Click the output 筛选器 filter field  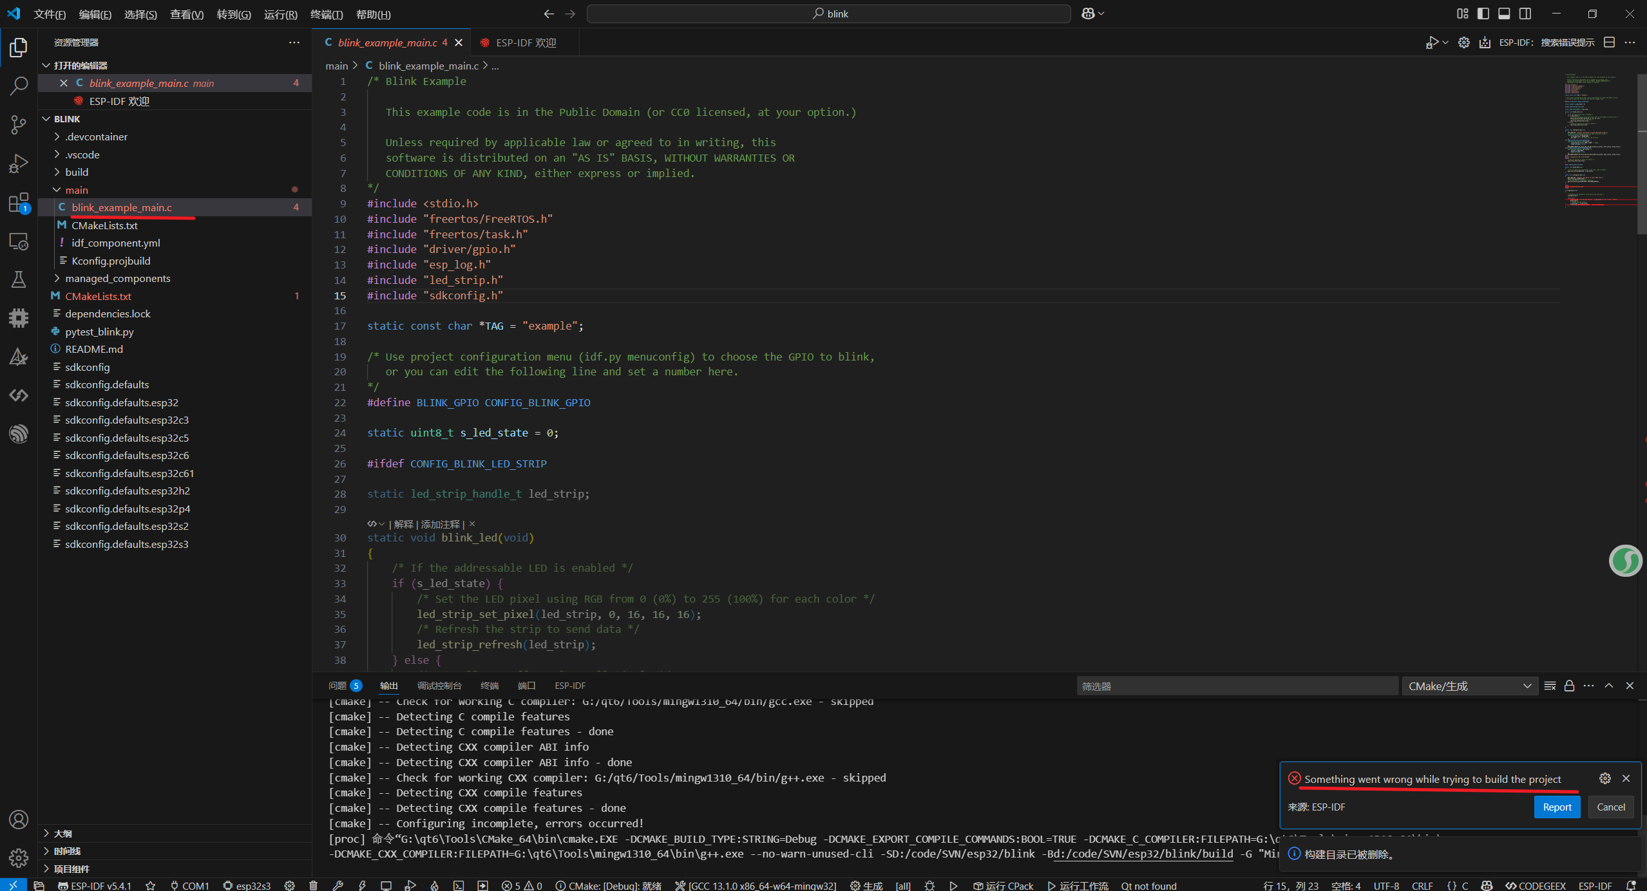click(1236, 686)
